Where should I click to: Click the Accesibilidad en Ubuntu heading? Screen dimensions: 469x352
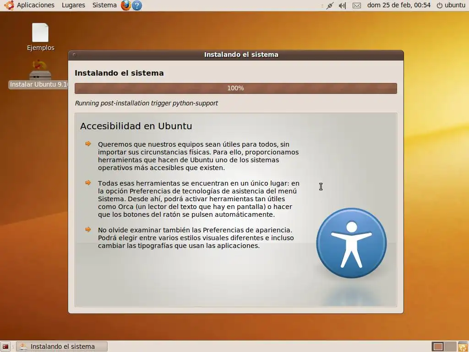click(x=136, y=126)
